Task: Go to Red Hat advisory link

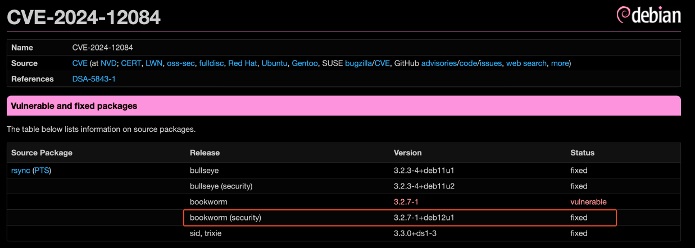Action: coord(242,63)
